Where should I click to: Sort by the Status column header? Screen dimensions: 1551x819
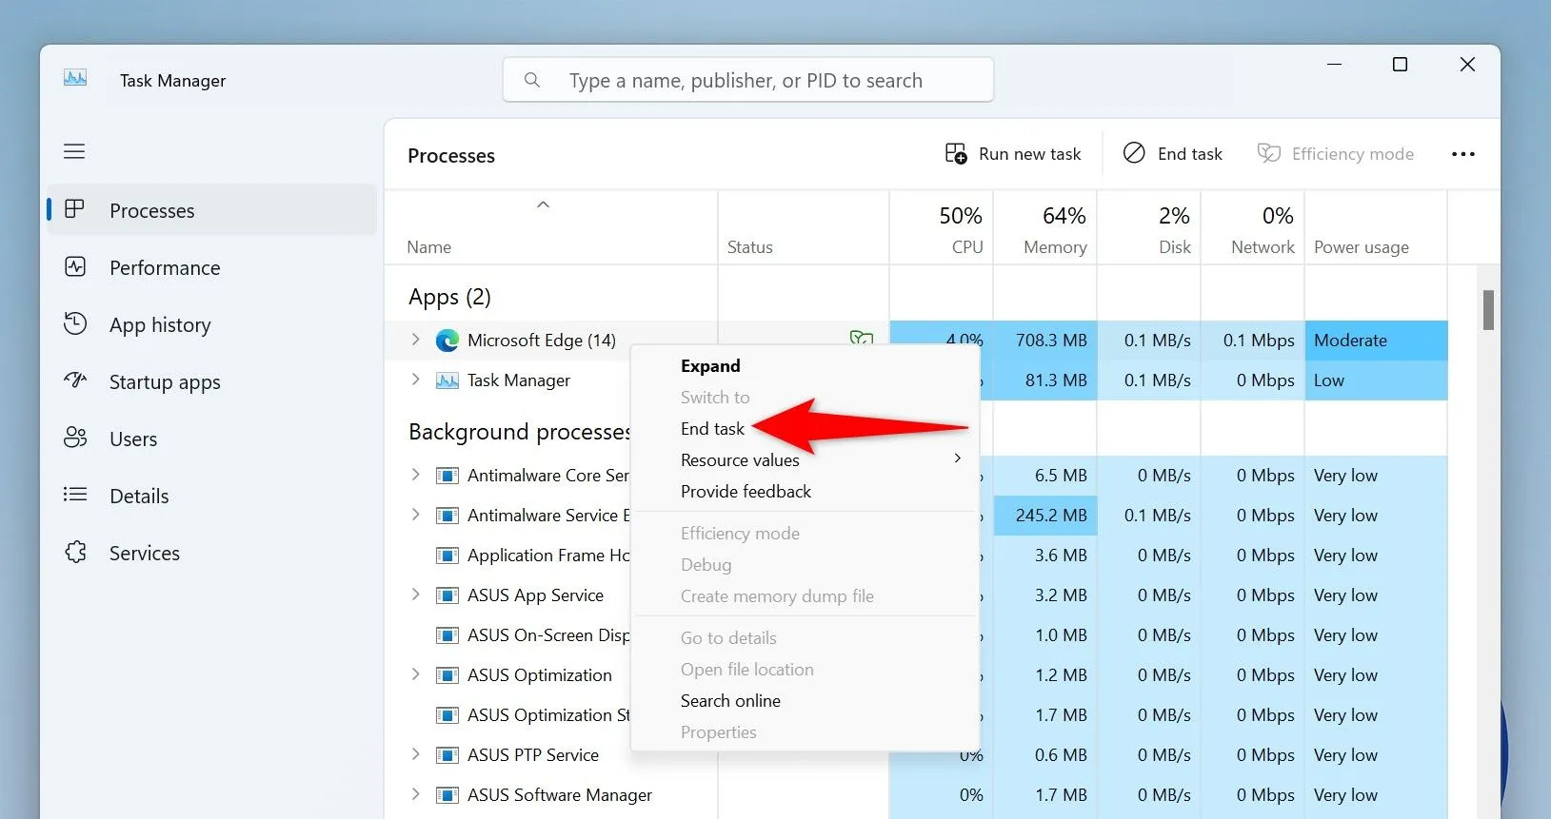pos(803,229)
